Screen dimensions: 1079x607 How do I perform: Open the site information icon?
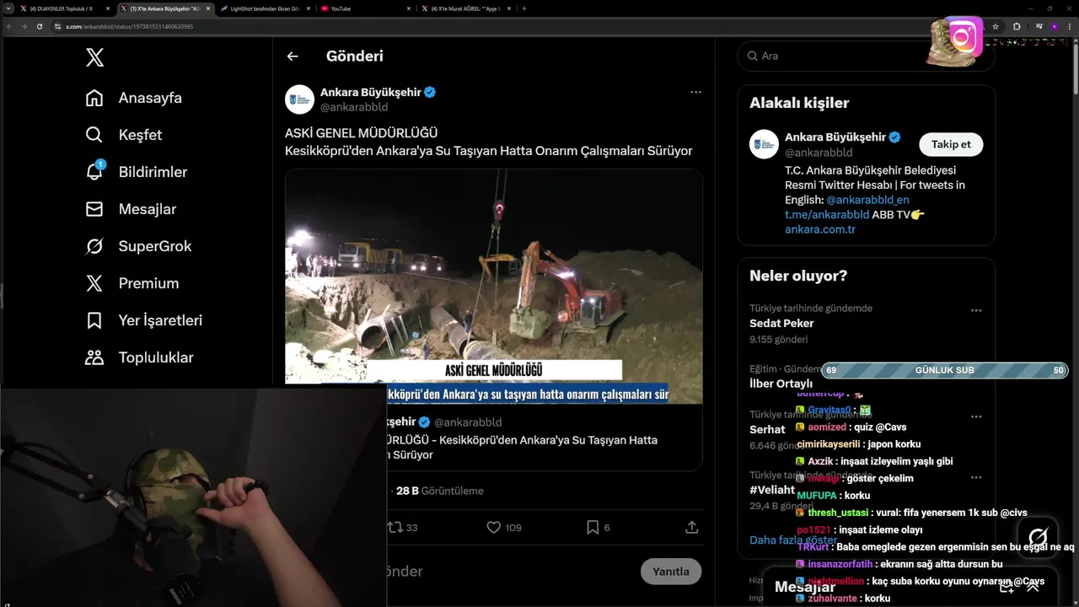pyautogui.click(x=58, y=26)
